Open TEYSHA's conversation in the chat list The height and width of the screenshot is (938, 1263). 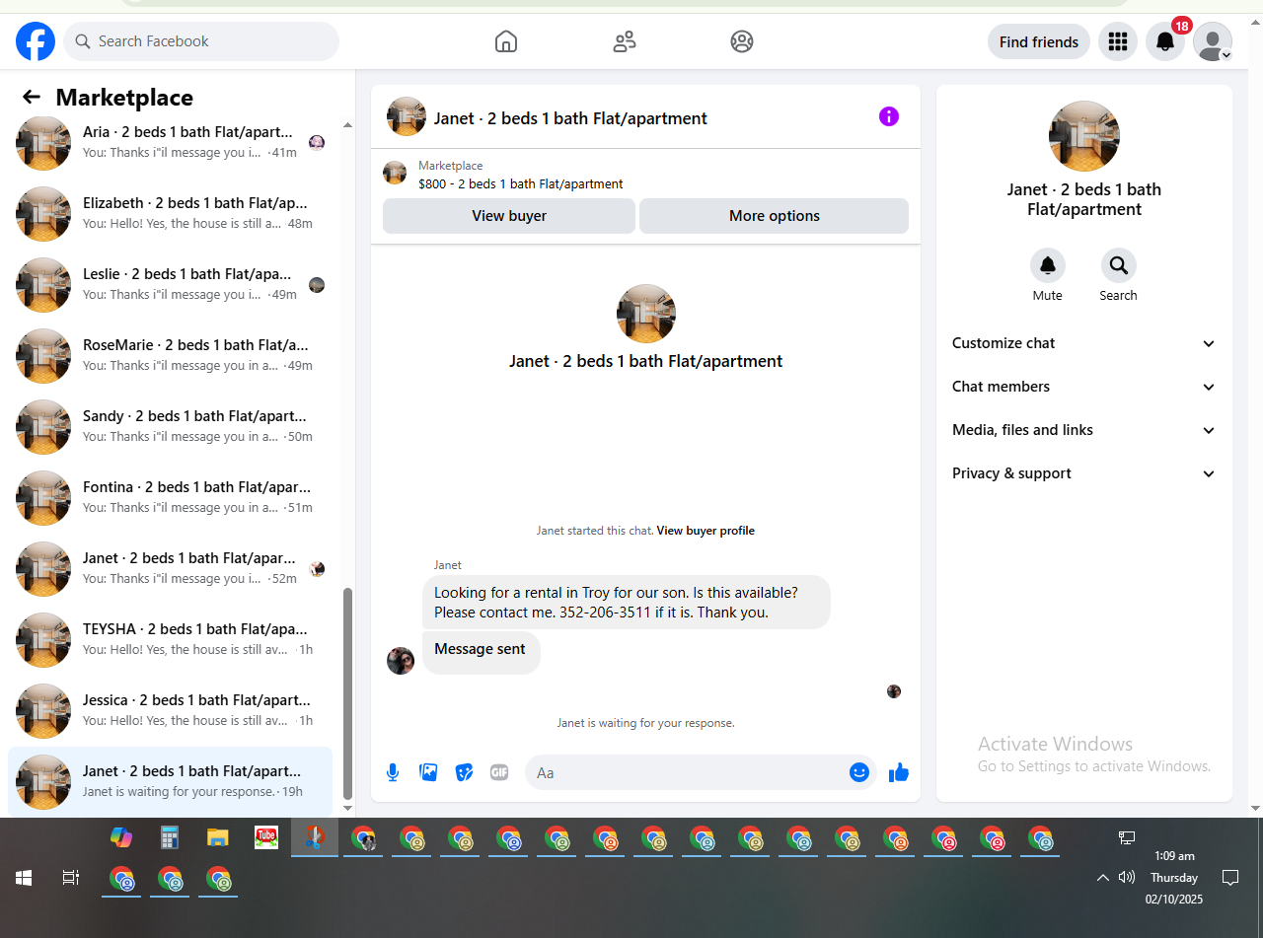pyautogui.click(x=170, y=639)
